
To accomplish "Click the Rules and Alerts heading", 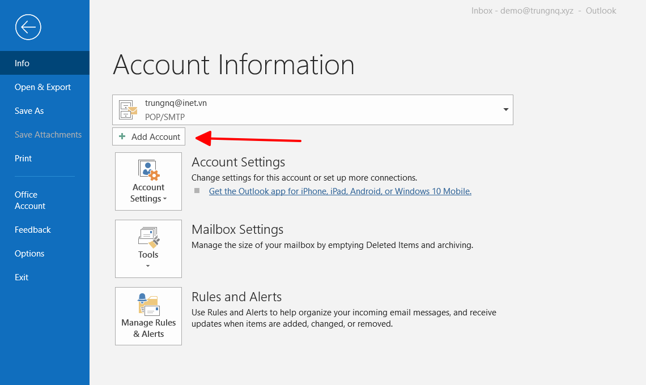I will tap(237, 297).
